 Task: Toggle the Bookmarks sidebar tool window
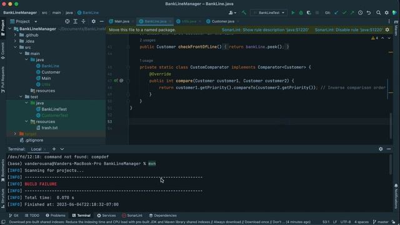(2, 171)
